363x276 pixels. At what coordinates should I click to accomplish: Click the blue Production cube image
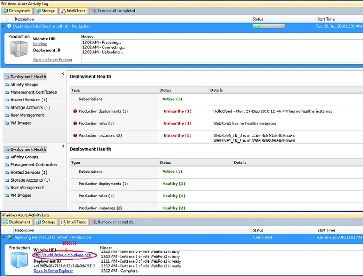point(19,260)
